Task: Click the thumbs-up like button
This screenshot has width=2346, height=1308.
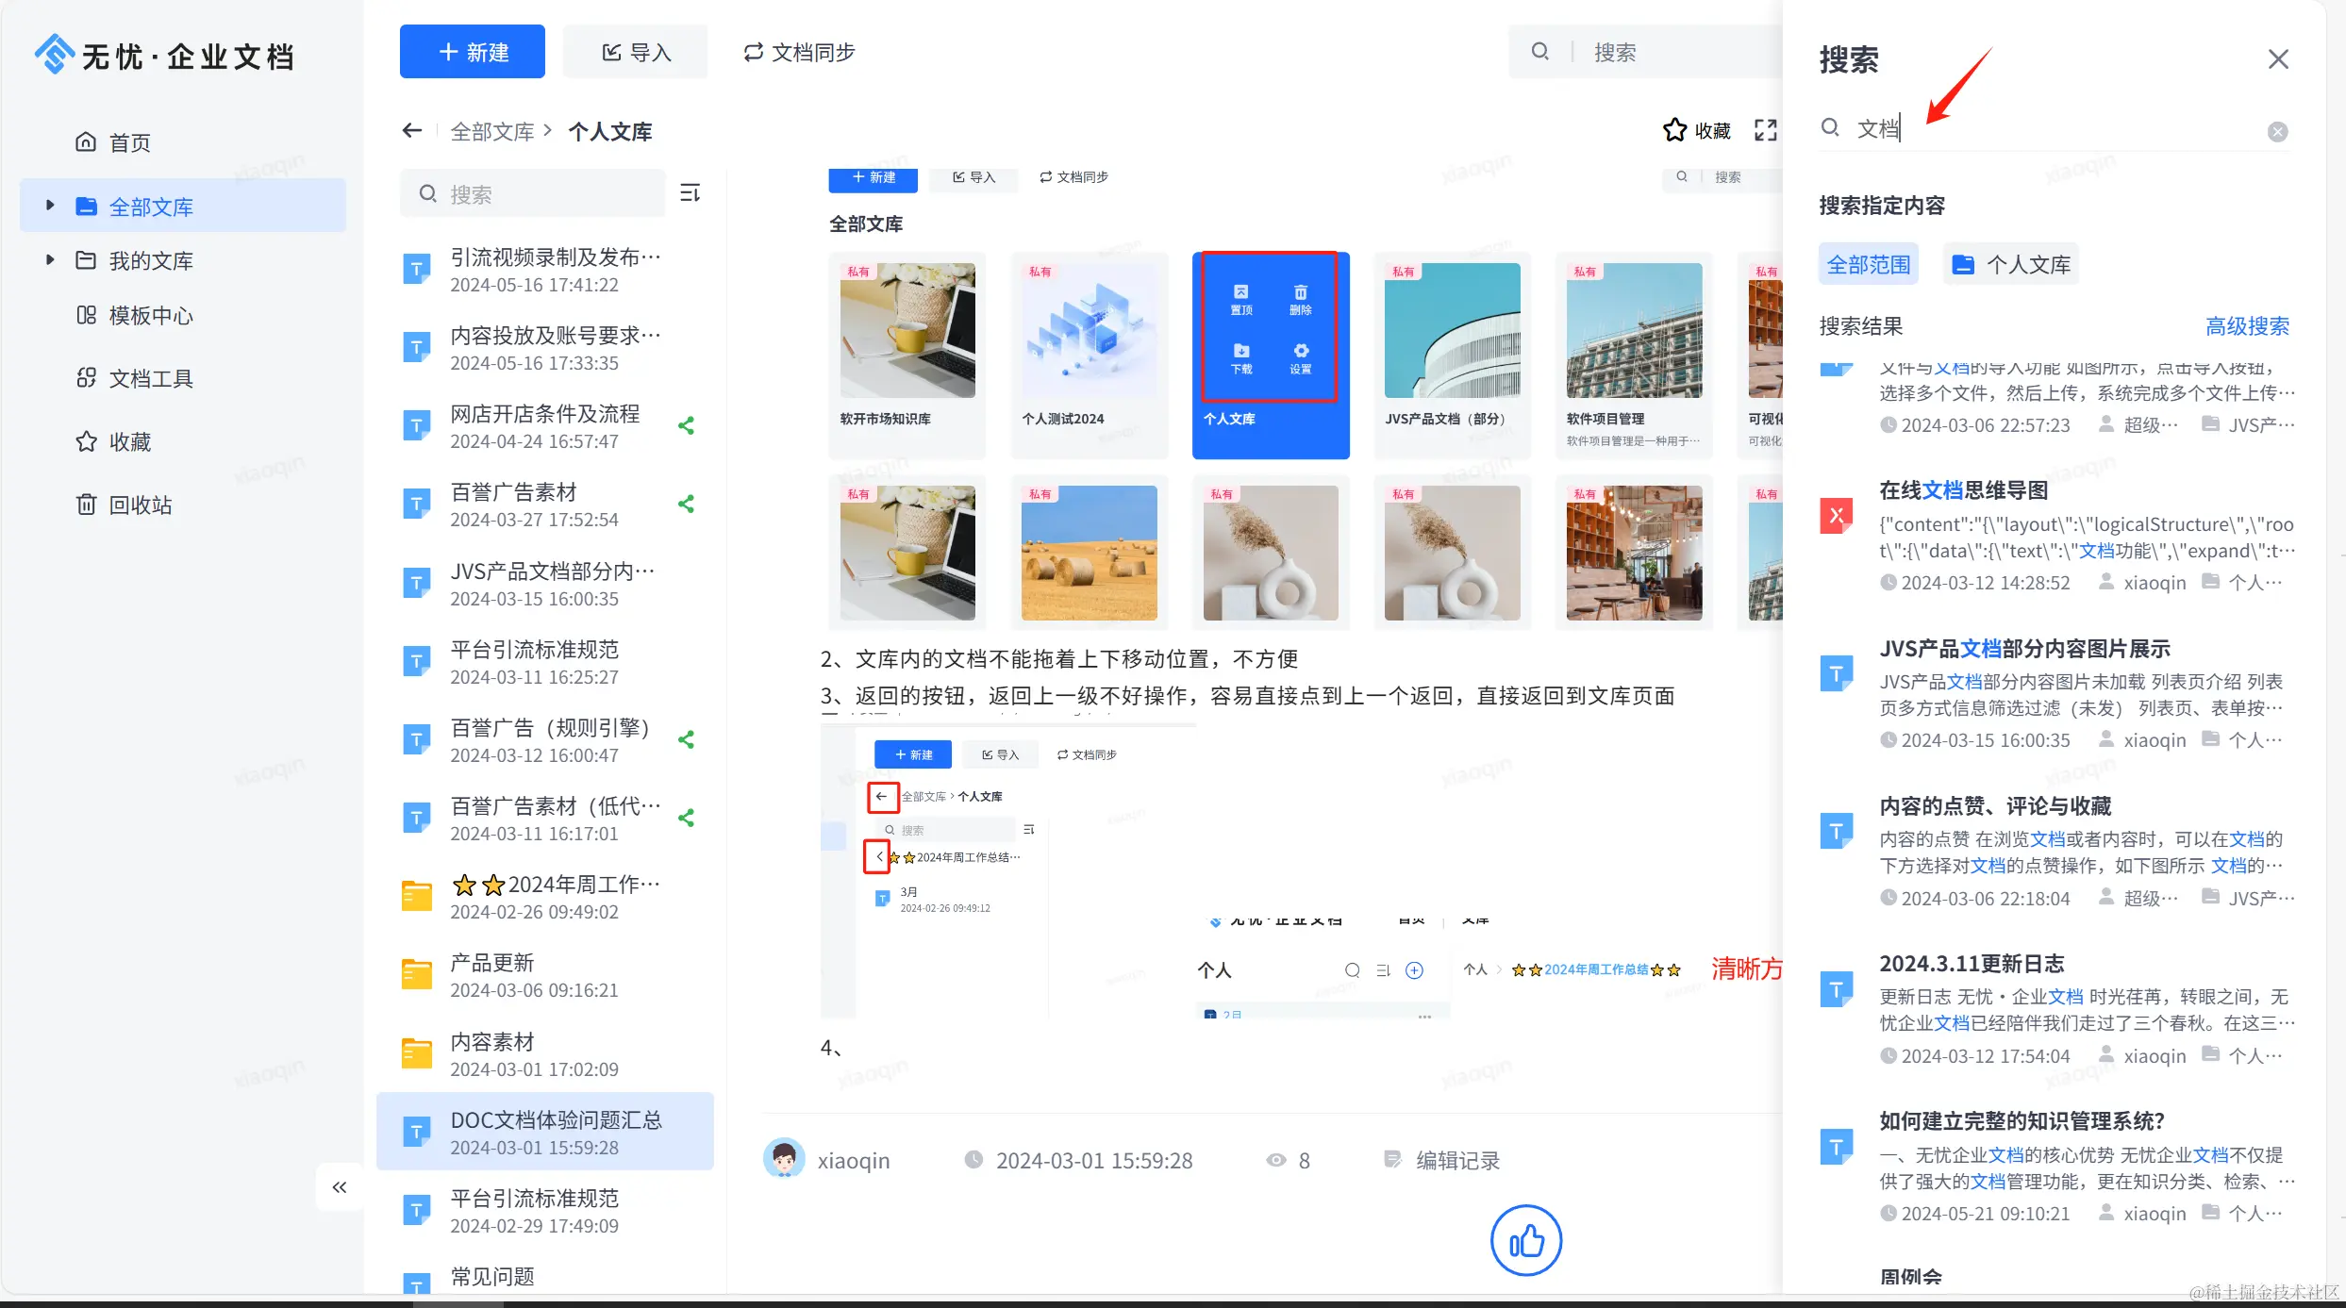Action: coord(1525,1240)
